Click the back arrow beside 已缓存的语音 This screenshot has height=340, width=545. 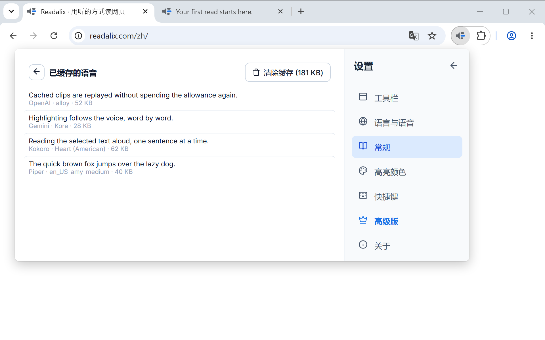pyautogui.click(x=36, y=72)
